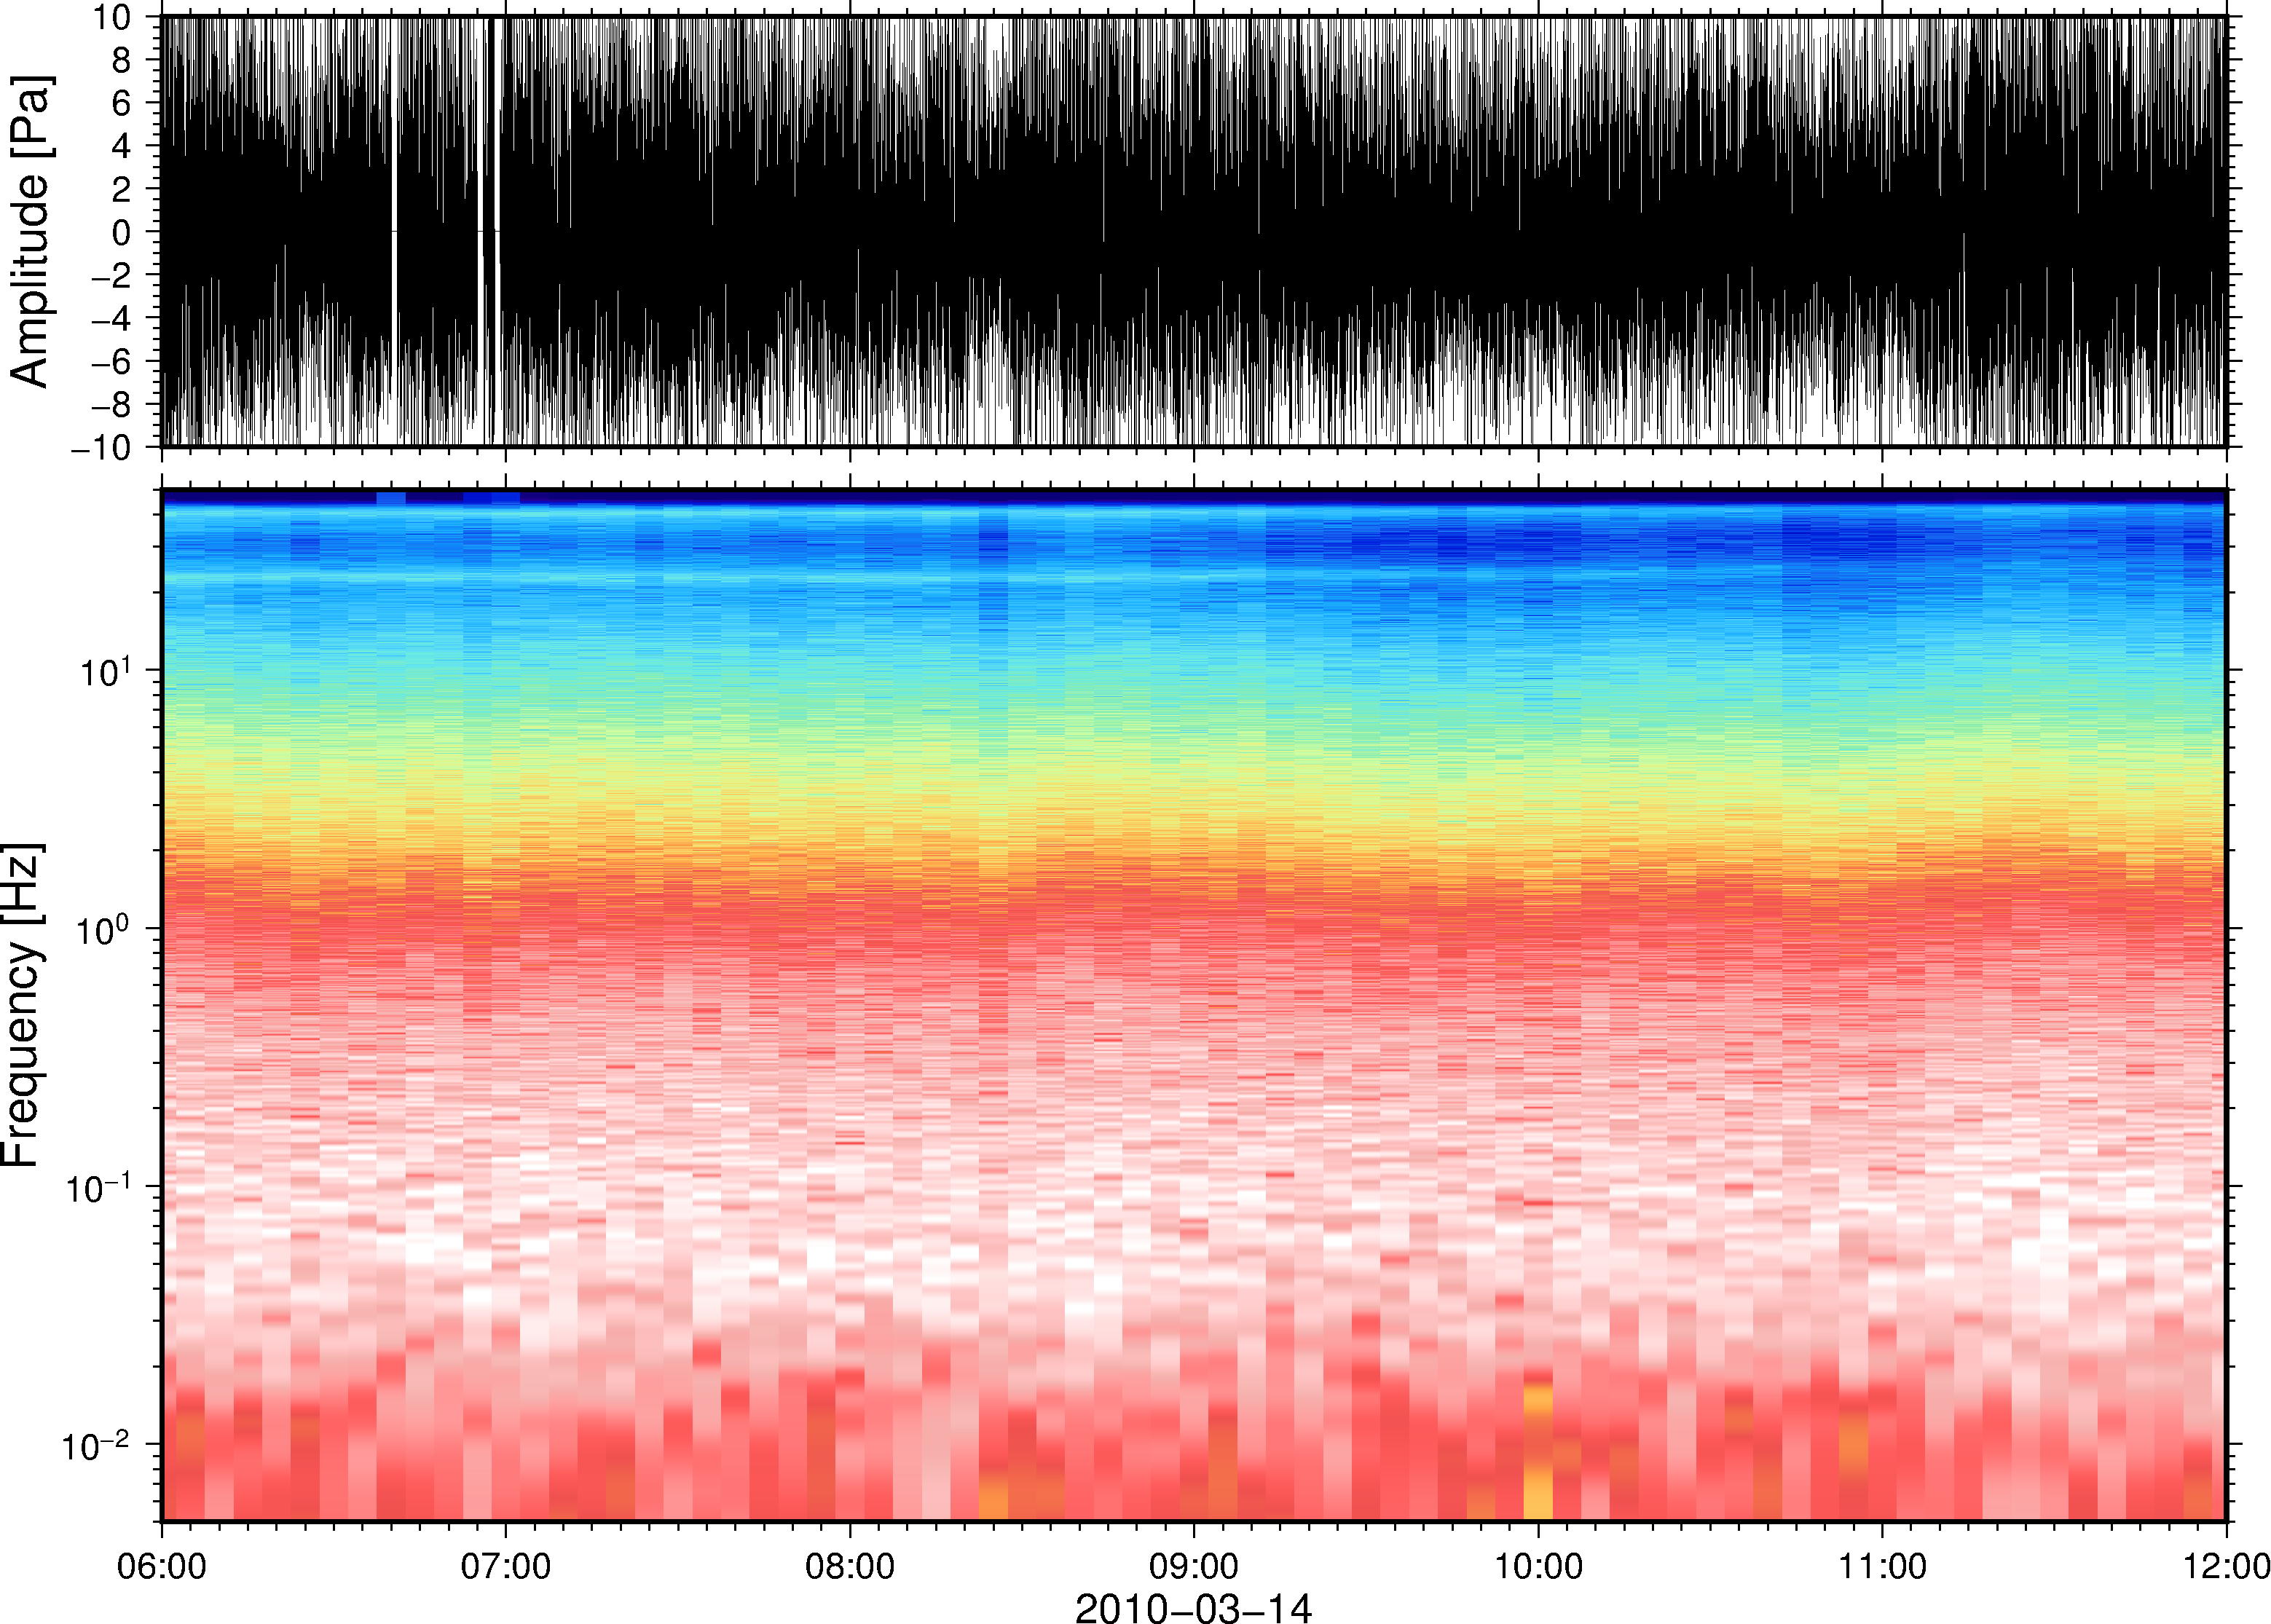Click the amplitude tick label 8
The height and width of the screenshot is (1624, 2271).
pos(121,60)
